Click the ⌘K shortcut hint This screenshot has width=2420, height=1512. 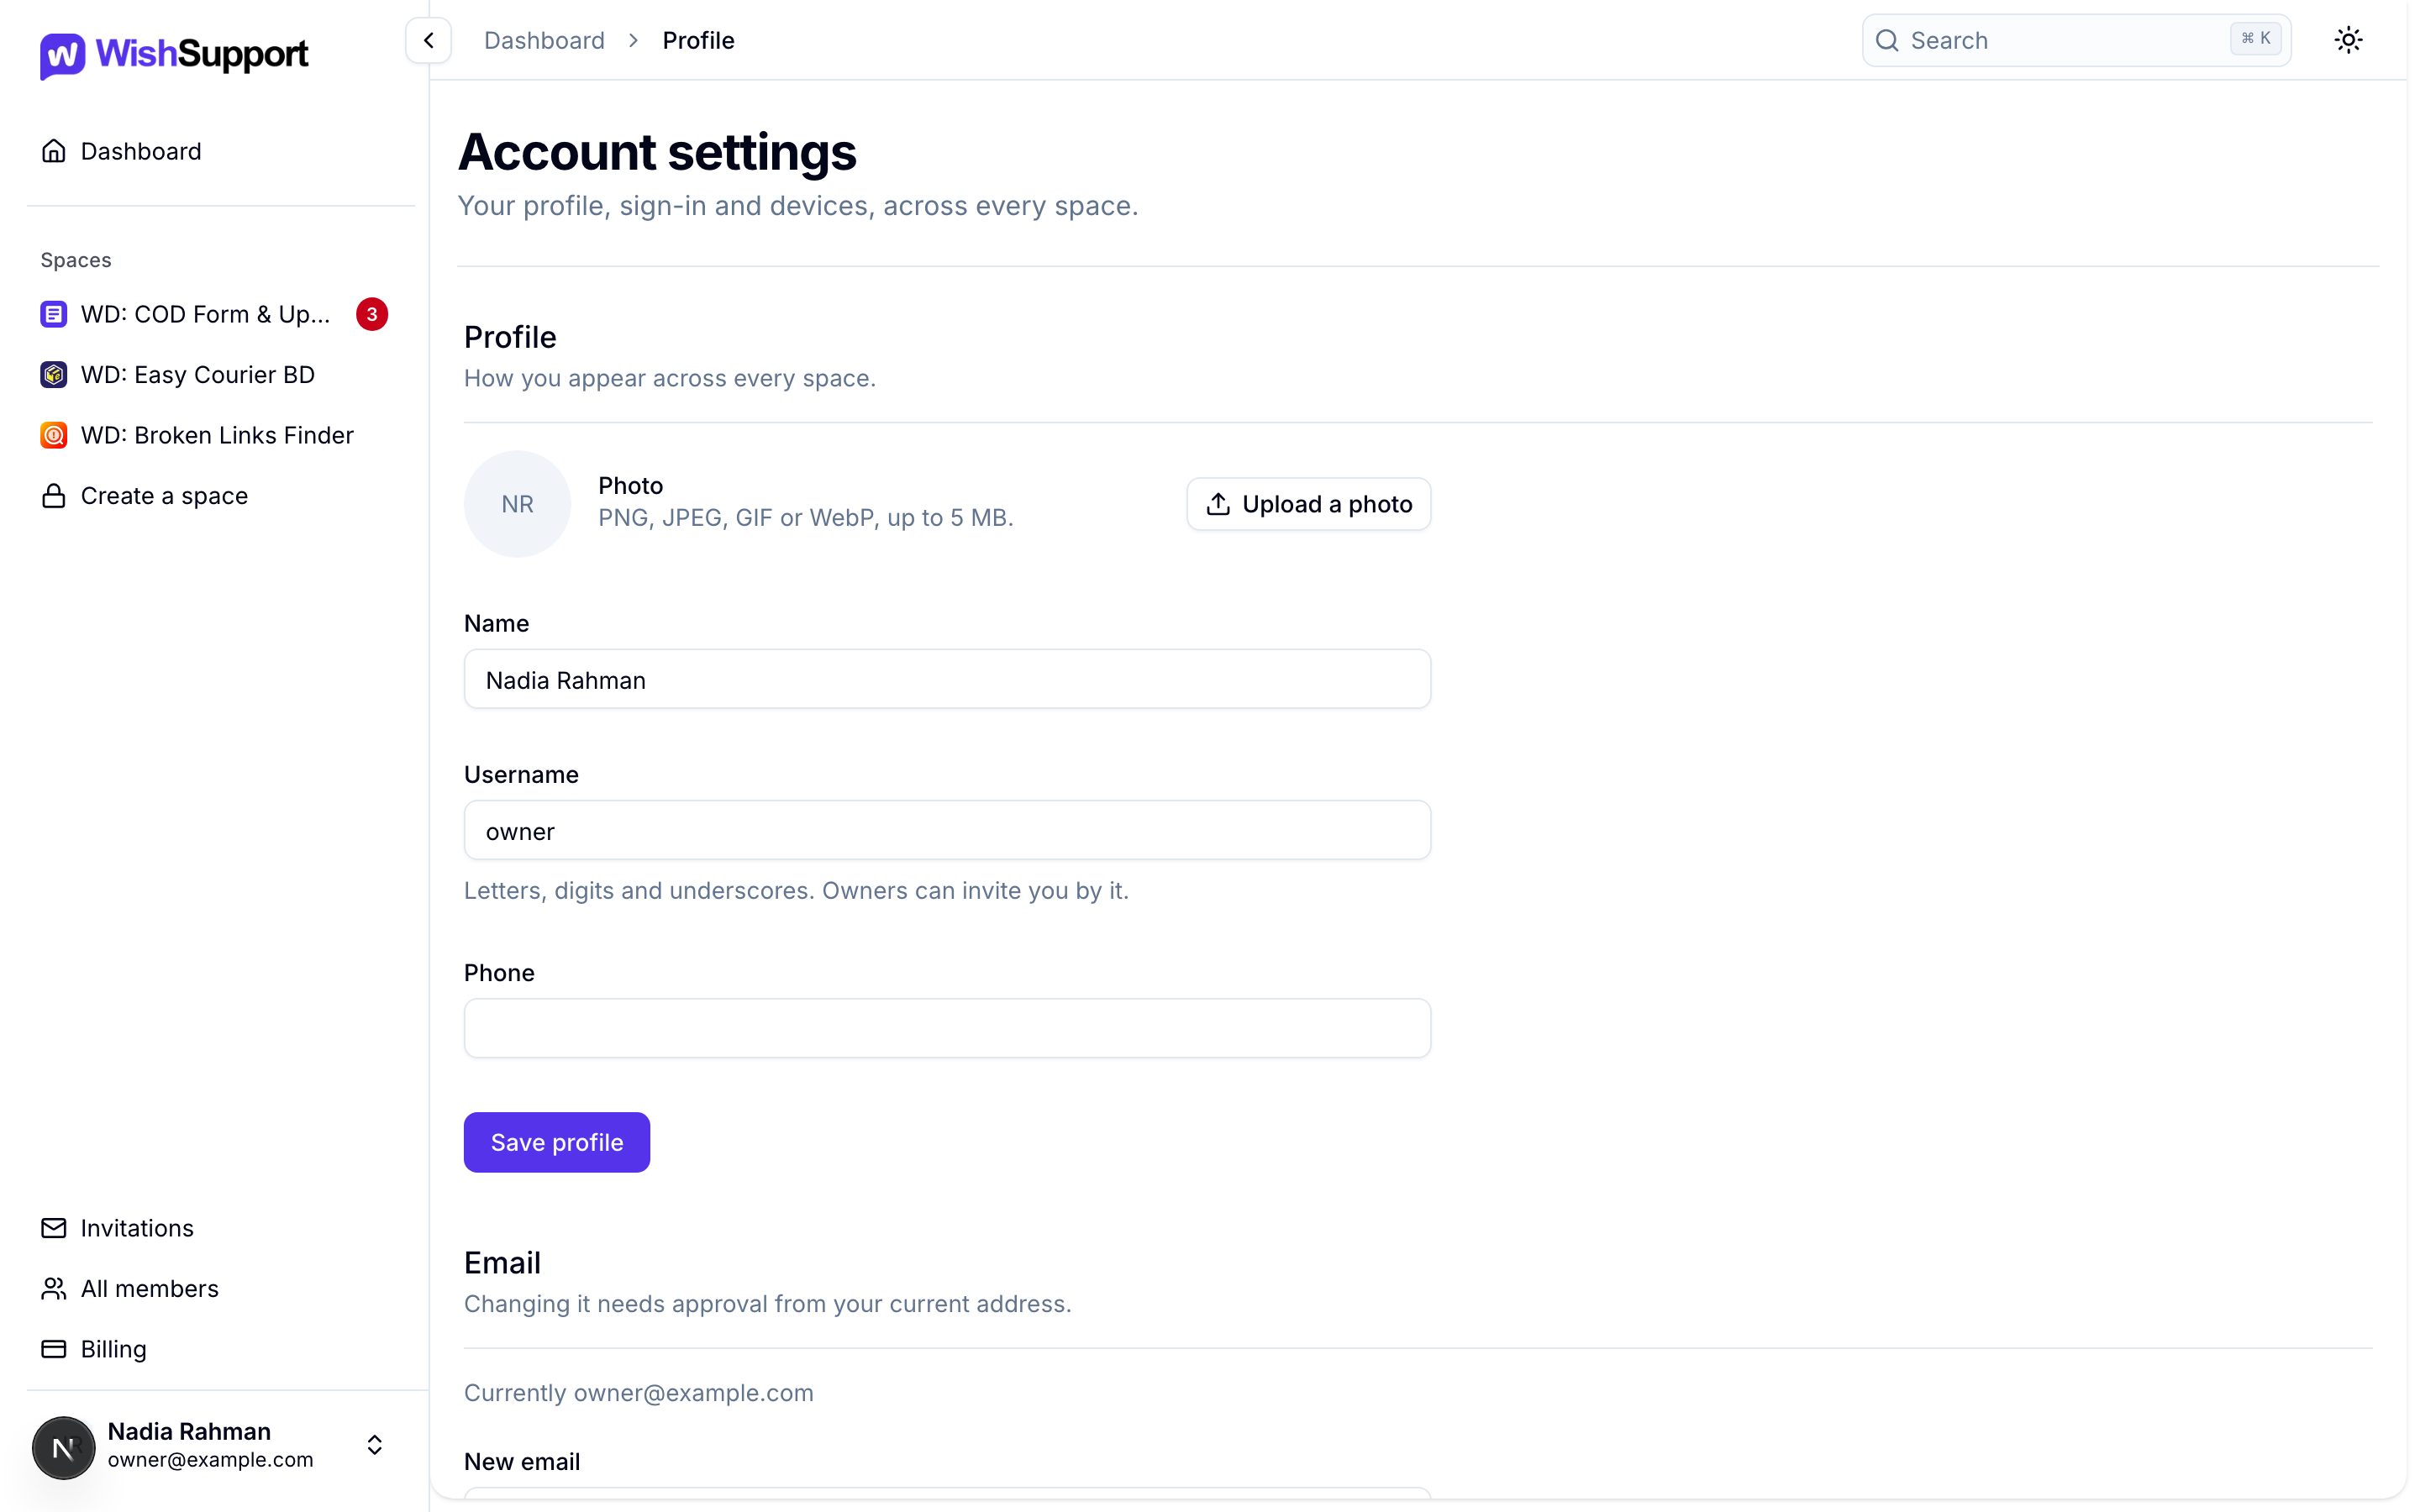(x=2255, y=39)
